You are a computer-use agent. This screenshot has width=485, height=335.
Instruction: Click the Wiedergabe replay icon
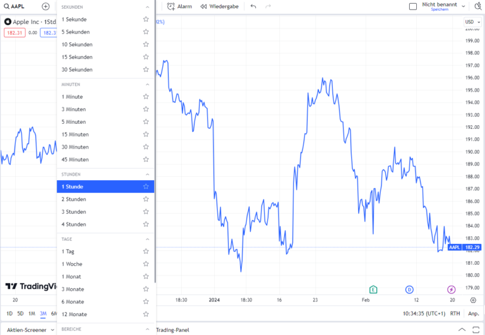[x=203, y=6]
